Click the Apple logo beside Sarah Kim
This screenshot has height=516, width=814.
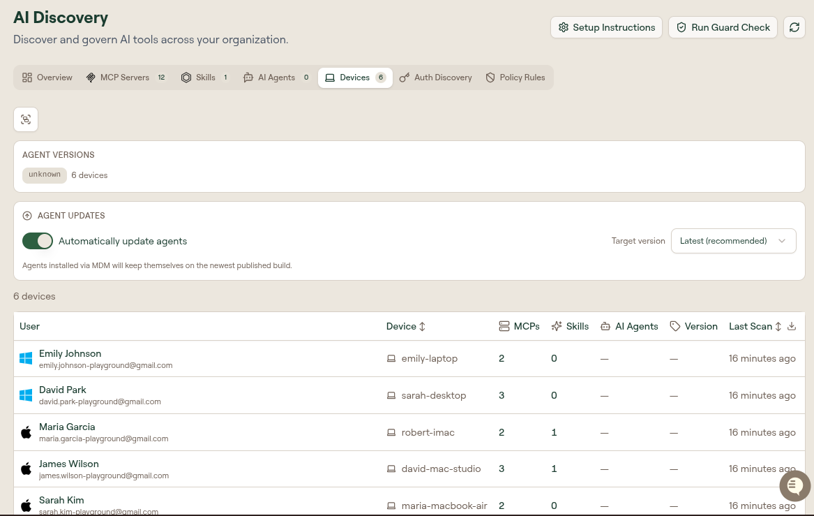coord(26,505)
